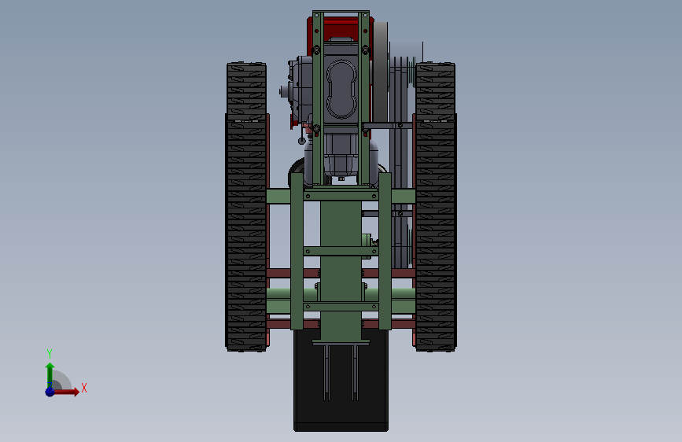Select the black plate at the model's bottom
The image size is (682, 442).
click(x=341, y=381)
